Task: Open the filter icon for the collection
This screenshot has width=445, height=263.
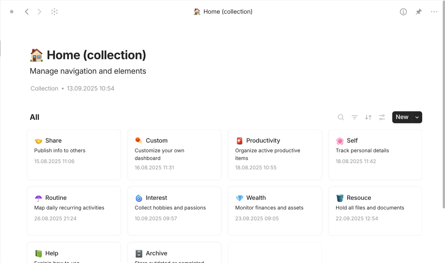Action: coord(354,117)
